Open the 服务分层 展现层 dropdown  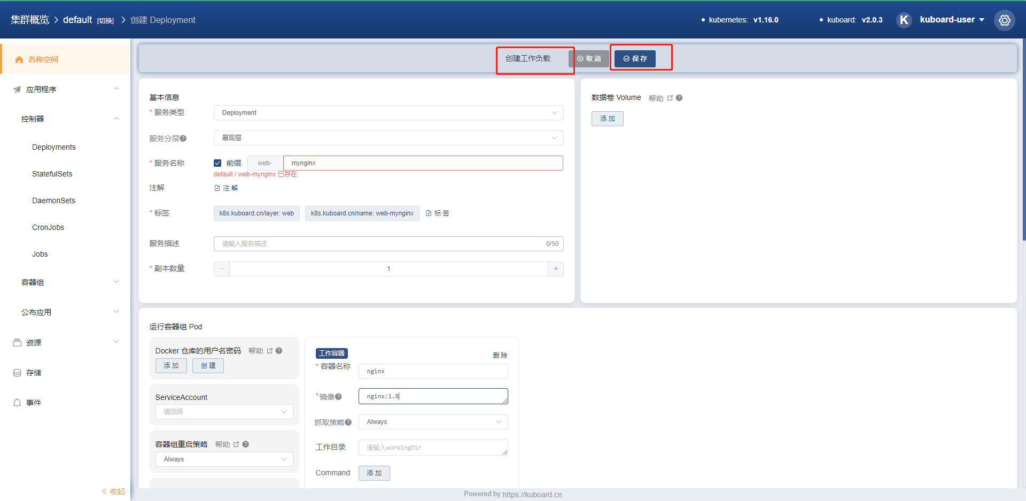click(388, 138)
